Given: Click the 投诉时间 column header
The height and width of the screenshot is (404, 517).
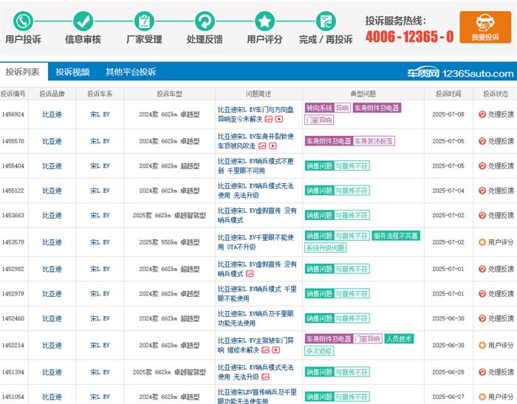Looking at the screenshot, I should (x=448, y=94).
